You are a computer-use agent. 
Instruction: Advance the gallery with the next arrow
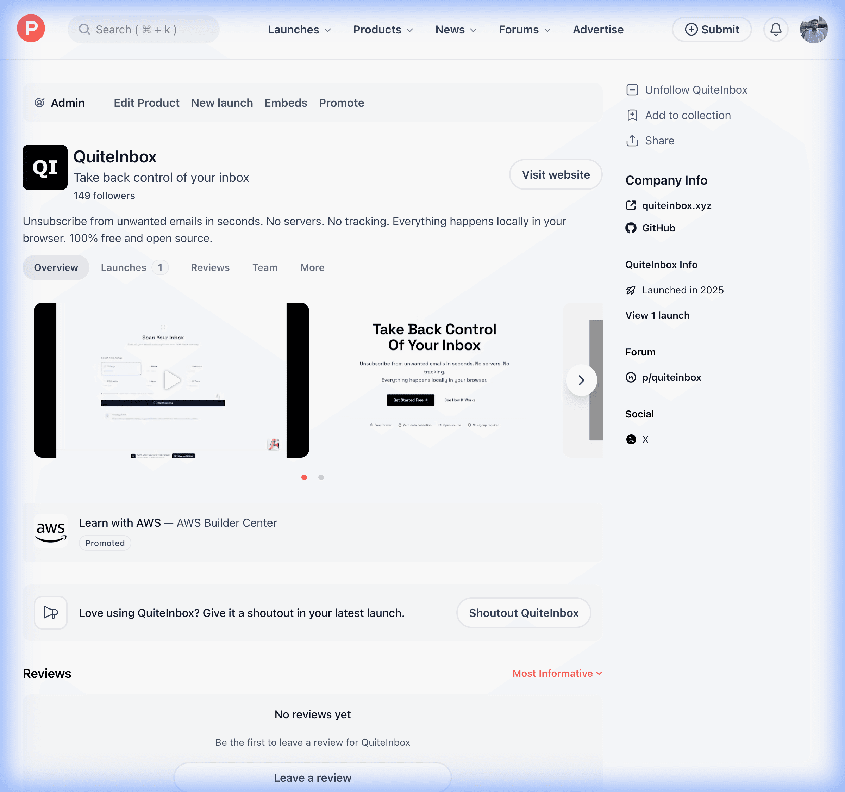(581, 380)
